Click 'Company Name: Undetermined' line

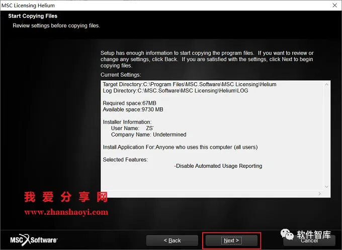pos(148,135)
